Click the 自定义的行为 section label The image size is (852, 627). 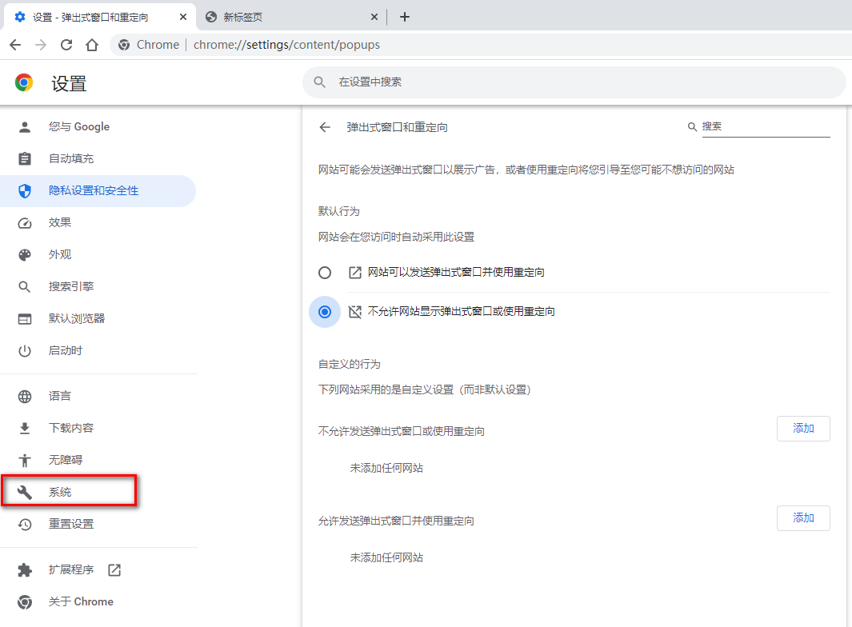[x=350, y=364]
